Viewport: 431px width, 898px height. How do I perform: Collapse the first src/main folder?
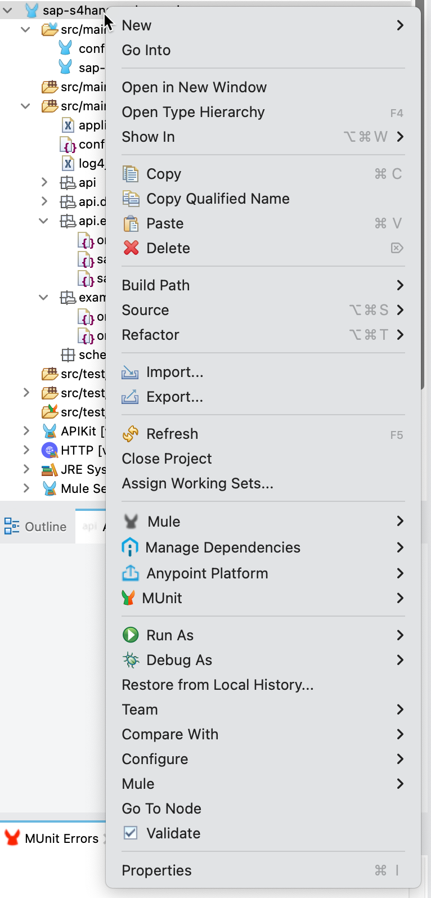[x=25, y=29]
